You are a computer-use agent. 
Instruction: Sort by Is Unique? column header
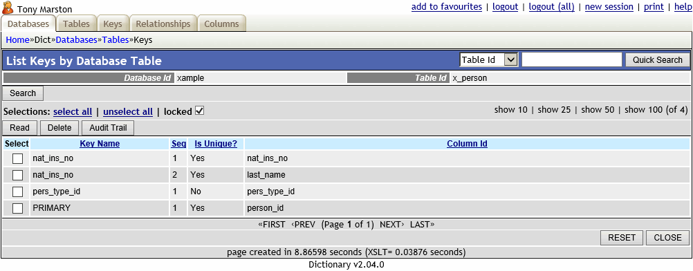[x=216, y=144]
